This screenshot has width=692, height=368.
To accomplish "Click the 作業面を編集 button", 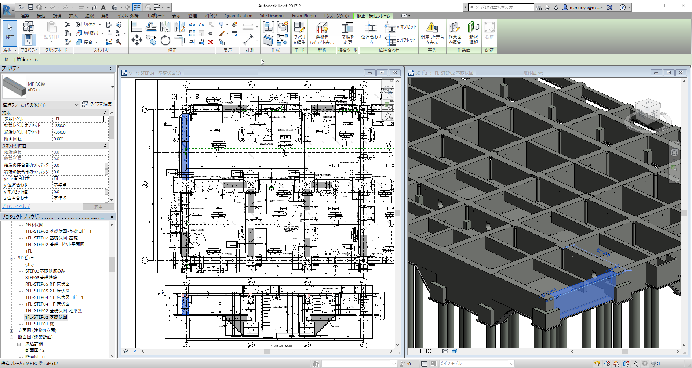I will pyautogui.click(x=455, y=33).
